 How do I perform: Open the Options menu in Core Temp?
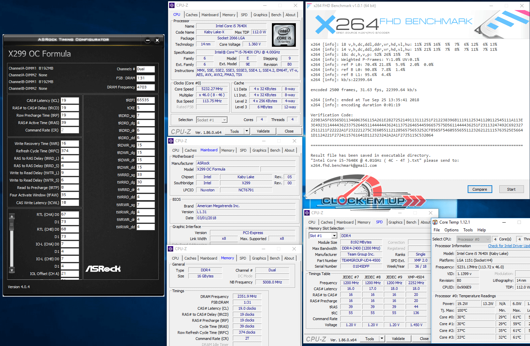click(x=451, y=230)
